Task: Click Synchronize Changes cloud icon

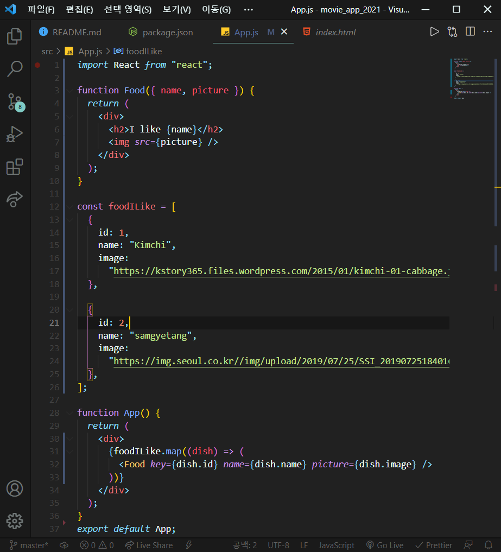Action: [x=64, y=545]
